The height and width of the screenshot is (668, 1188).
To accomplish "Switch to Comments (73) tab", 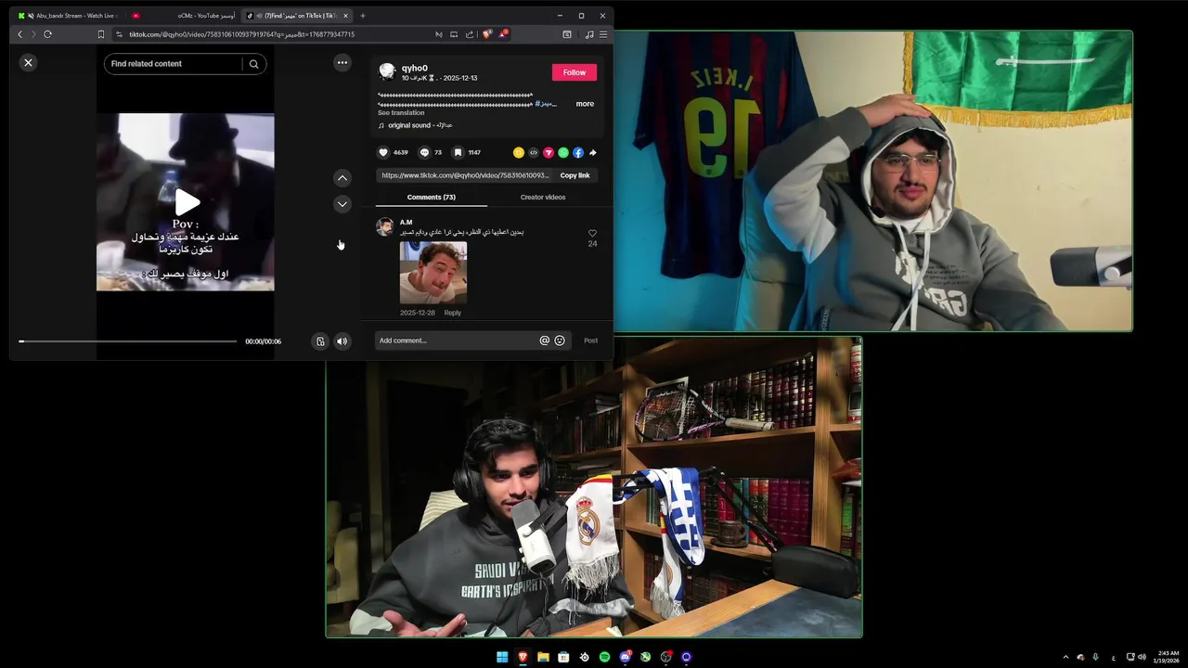I will point(431,197).
